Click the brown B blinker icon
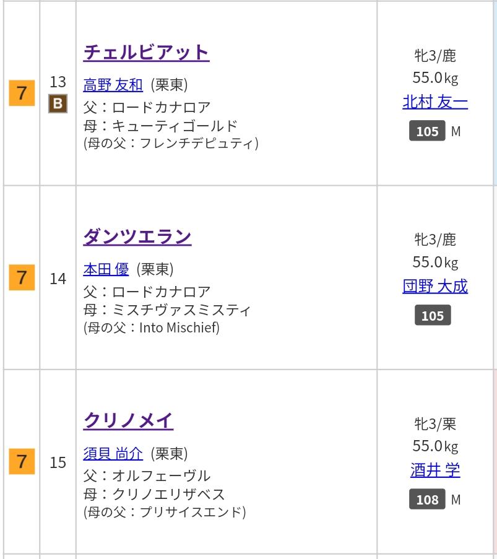 coord(58,104)
